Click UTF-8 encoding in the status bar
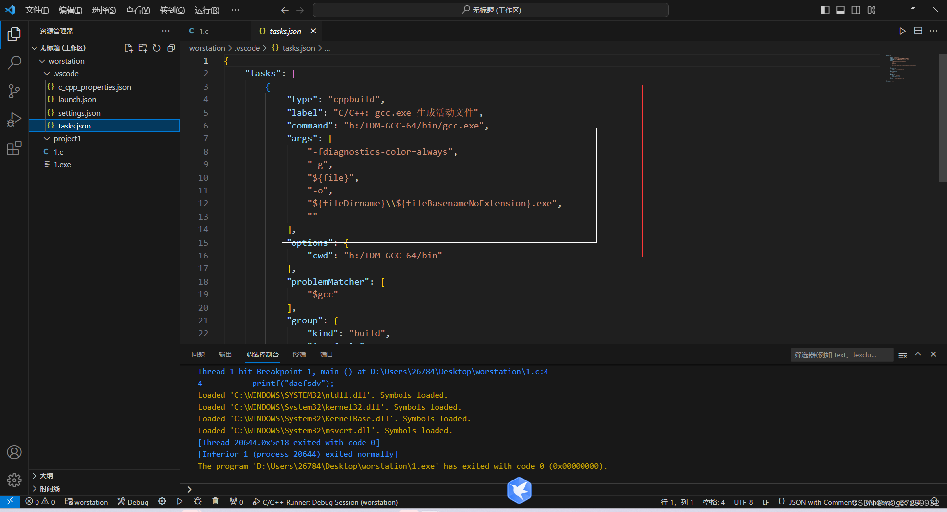This screenshot has width=947, height=512. click(744, 502)
